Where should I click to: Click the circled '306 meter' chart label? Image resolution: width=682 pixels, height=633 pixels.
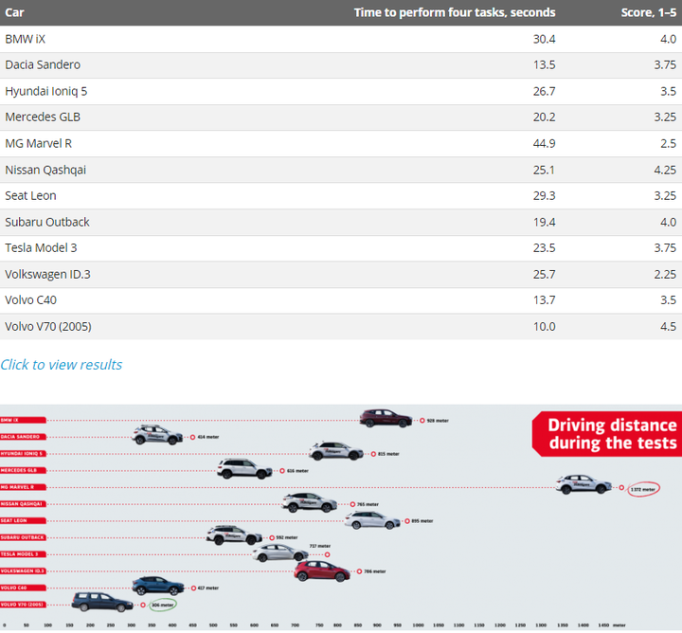pos(163,605)
